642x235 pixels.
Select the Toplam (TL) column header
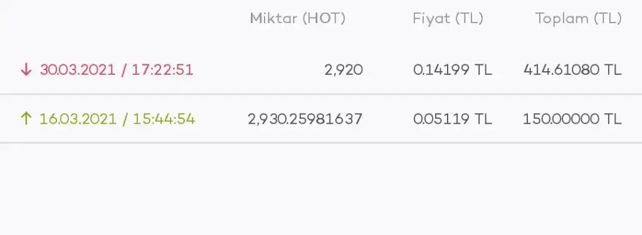coord(579,18)
